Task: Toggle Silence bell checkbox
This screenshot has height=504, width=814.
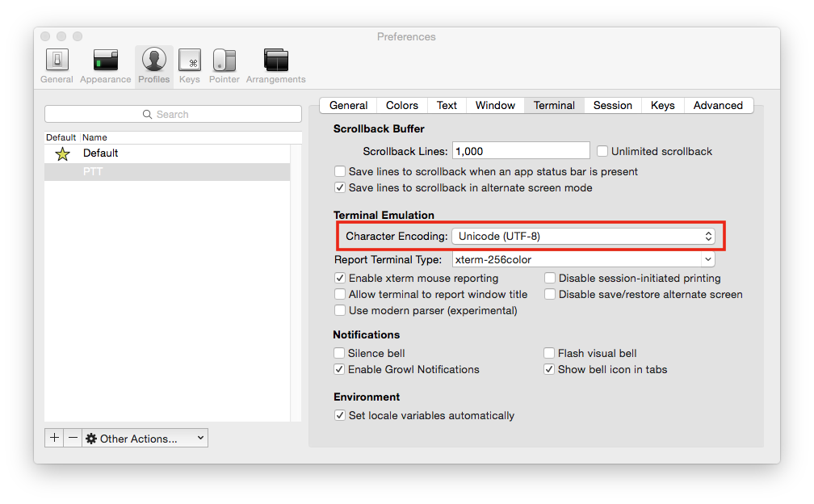Action: pyautogui.click(x=340, y=353)
